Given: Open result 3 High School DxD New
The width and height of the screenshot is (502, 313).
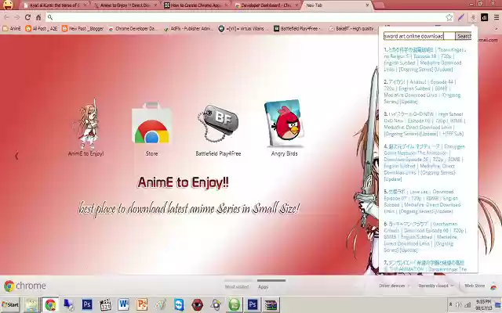Looking at the screenshot, I should tap(424, 124).
